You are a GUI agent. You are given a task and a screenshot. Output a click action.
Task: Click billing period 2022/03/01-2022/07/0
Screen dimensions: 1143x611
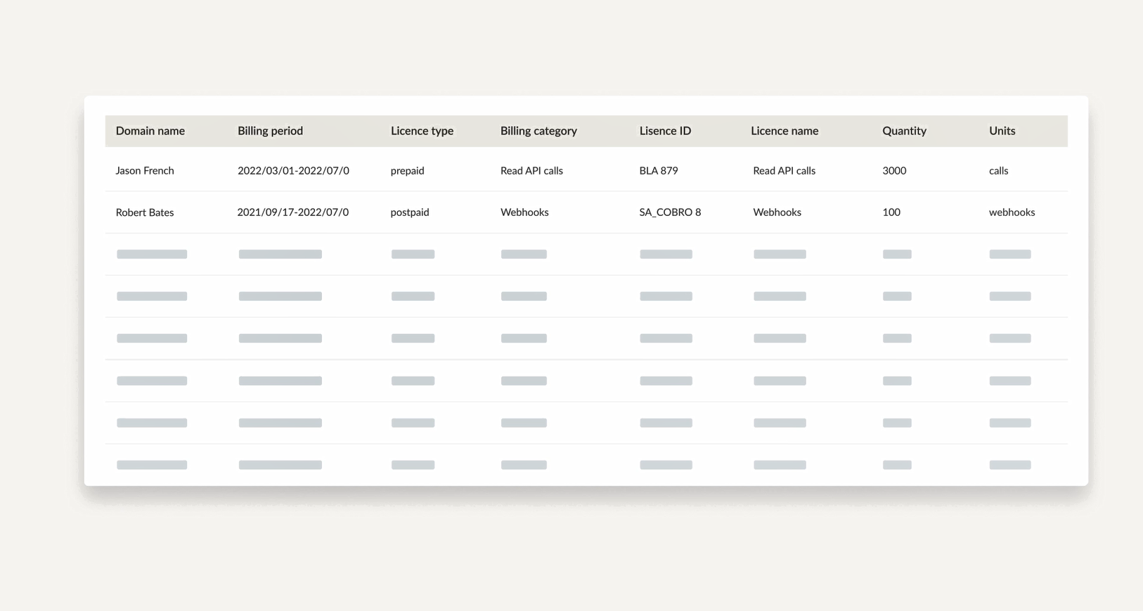[293, 171]
